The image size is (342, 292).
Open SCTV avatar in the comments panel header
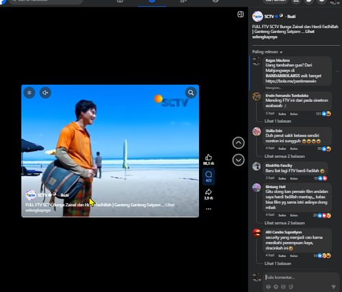click(x=257, y=16)
